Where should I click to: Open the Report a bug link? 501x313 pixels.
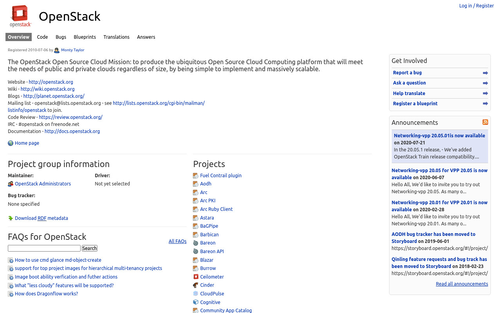[407, 73]
